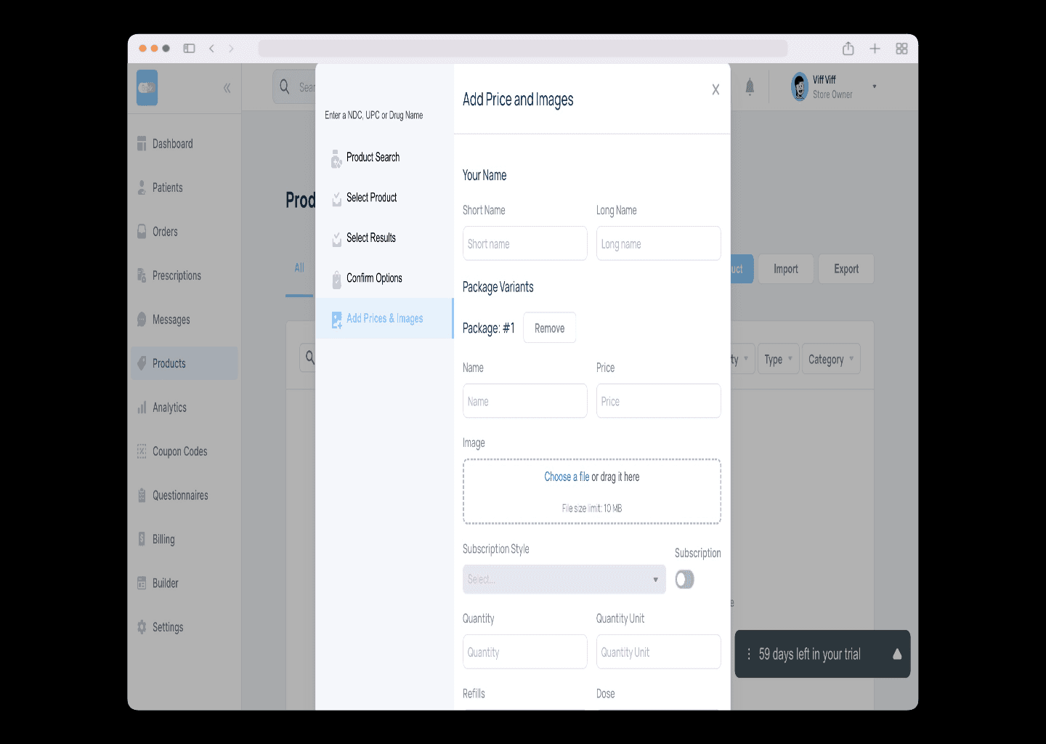
Task: Select the Analytics sidebar icon
Action: pyautogui.click(x=142, y=407)
